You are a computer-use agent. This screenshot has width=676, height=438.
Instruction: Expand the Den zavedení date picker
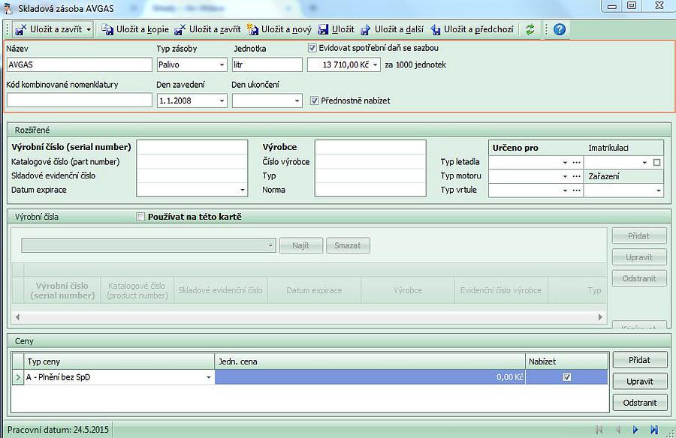[222, 100]
